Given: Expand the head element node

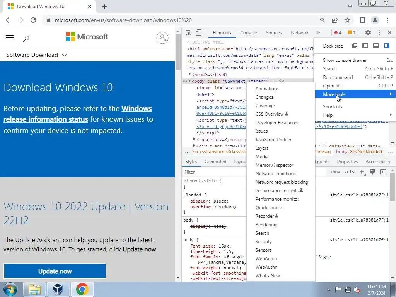Looking at the screenshot, I should (189, 74).
